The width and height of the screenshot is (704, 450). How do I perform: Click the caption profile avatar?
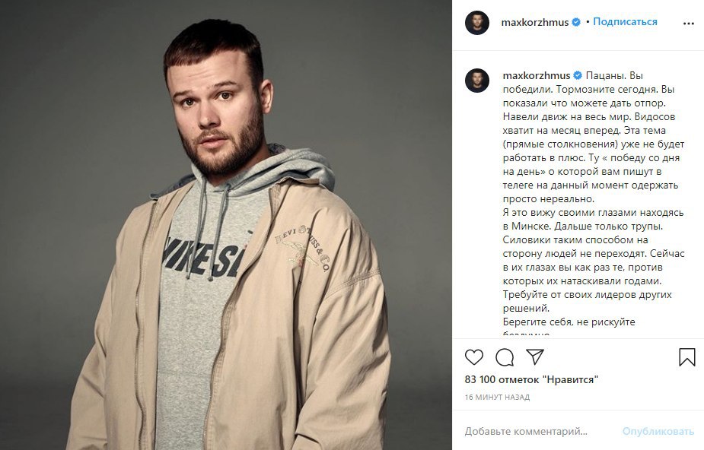(x=476, y=81)
